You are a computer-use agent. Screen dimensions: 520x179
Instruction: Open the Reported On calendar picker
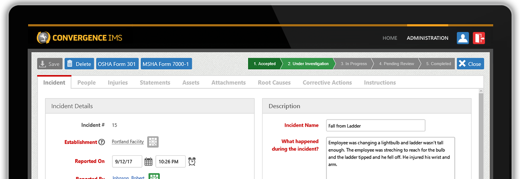[x=148, y=162]
